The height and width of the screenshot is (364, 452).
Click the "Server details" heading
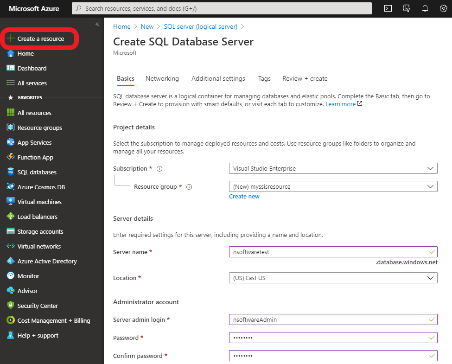133,218
